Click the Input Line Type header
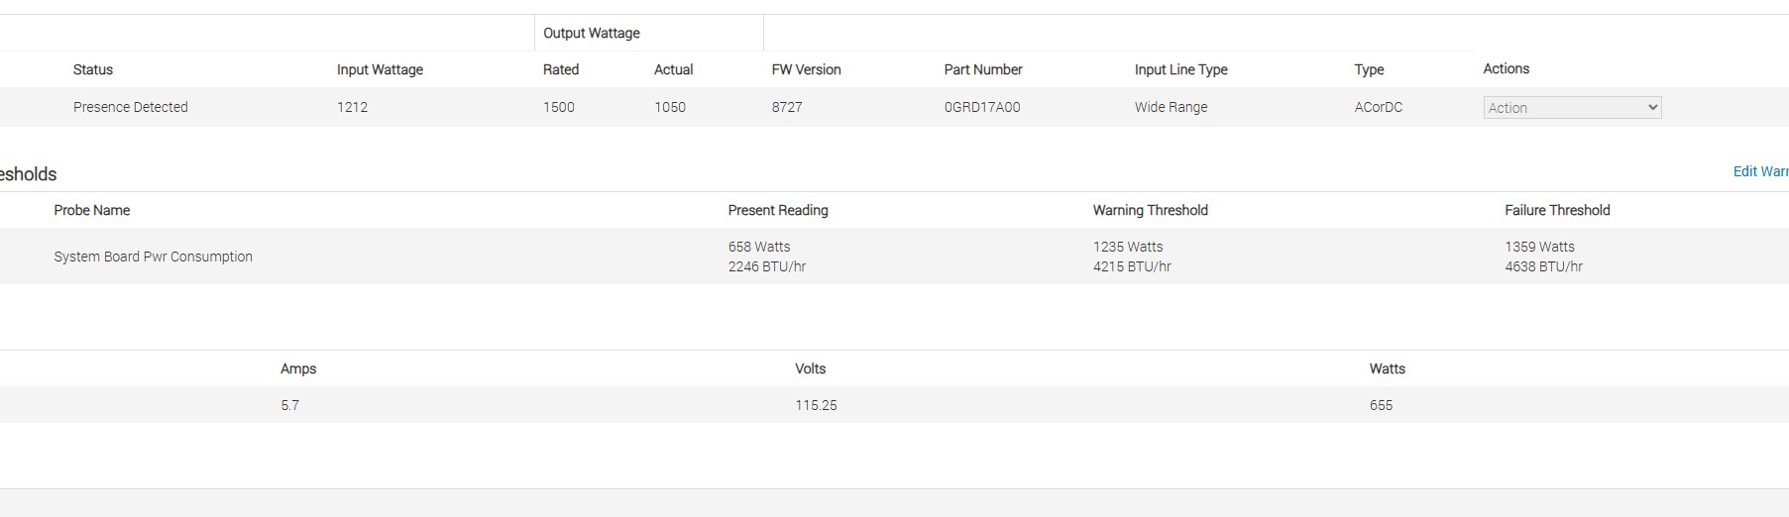 (x=1180, y=69)
